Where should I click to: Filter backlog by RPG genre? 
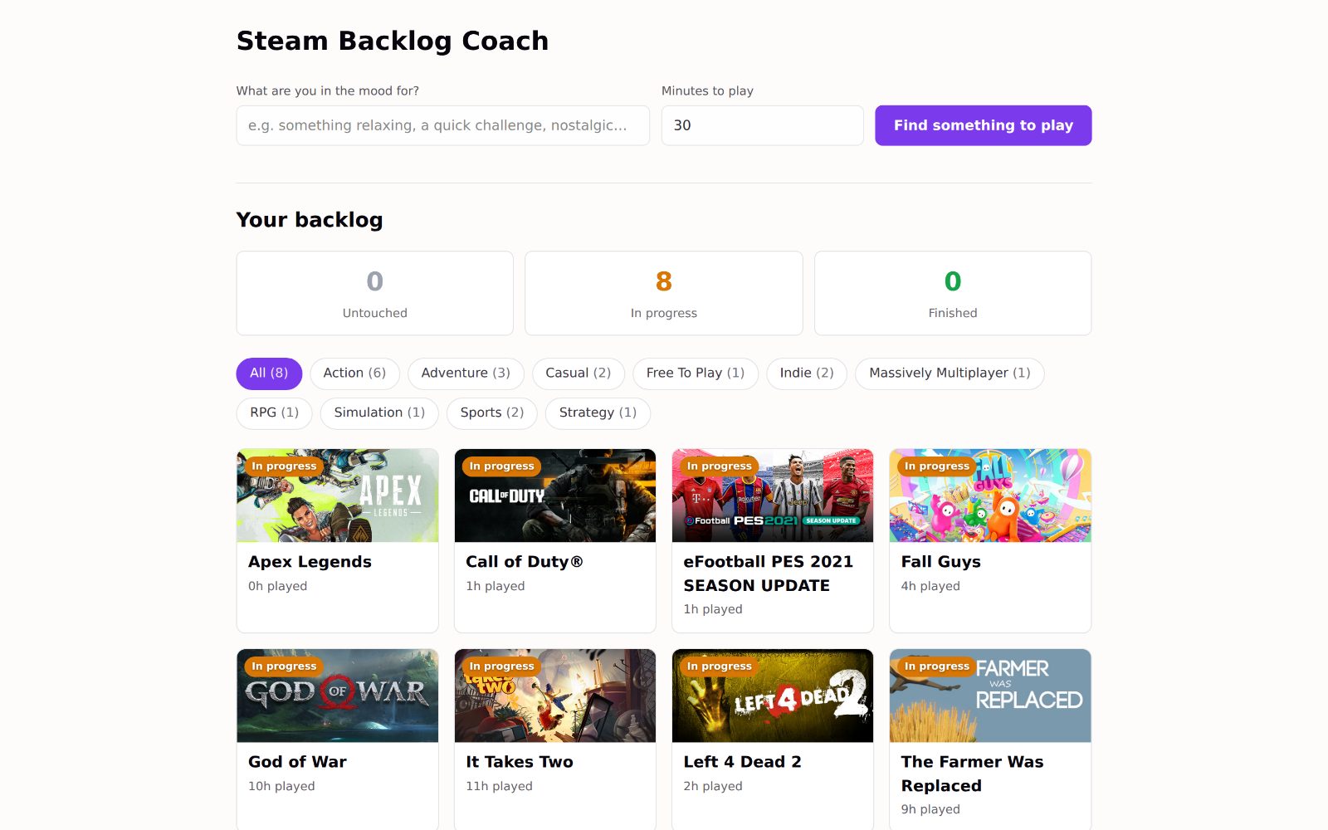(274, 413)
